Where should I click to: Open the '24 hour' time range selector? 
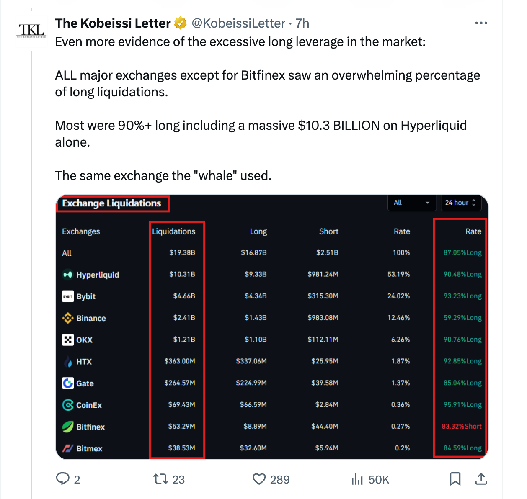click(x=461, y=203)
